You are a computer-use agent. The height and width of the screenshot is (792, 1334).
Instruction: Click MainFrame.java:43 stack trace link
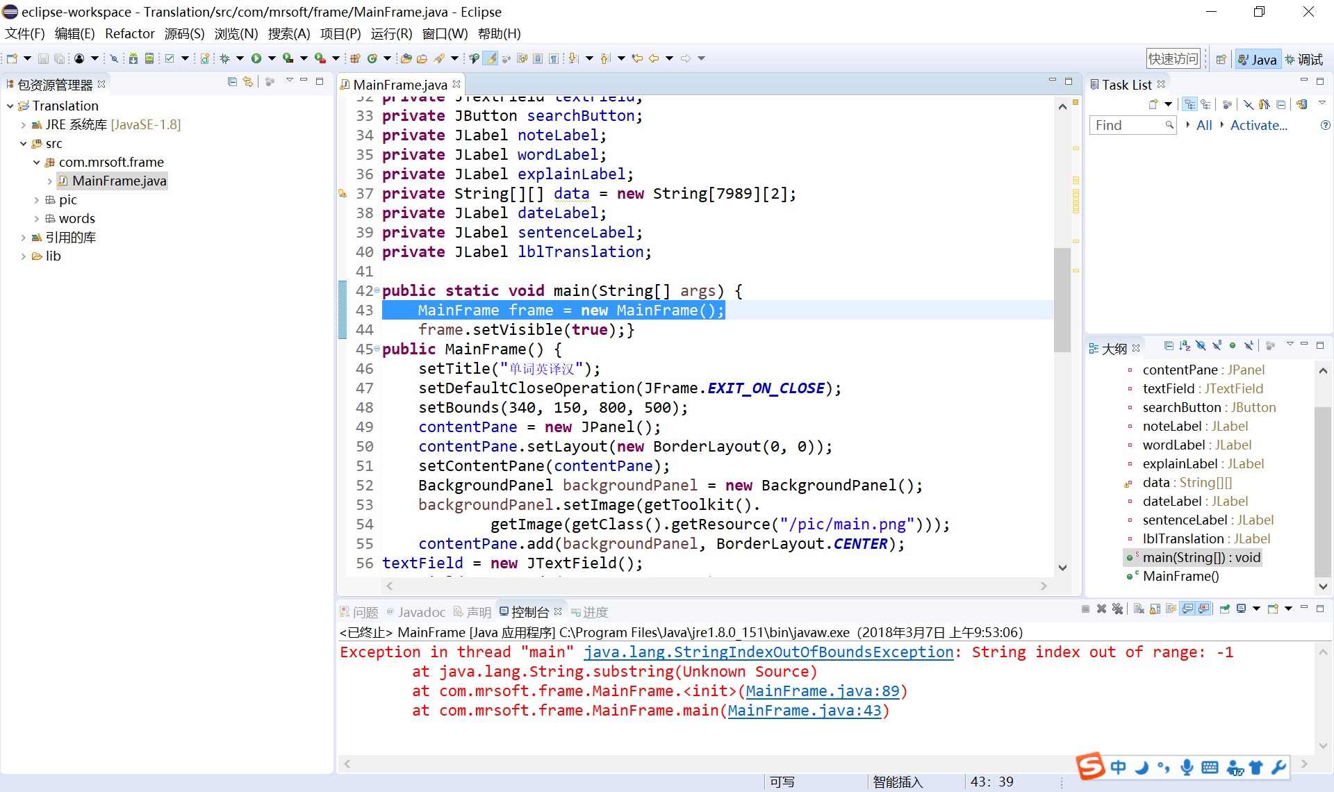(x=804, y=711)
